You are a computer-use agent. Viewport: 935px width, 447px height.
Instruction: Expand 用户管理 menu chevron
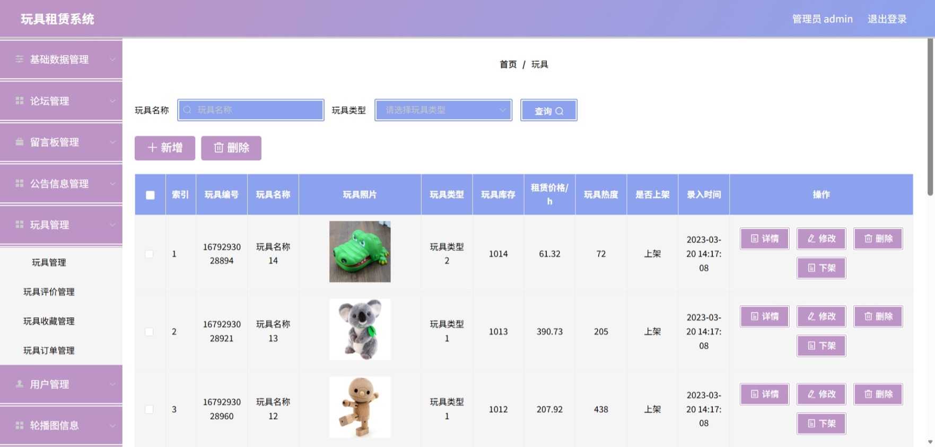click(x=112, y=384)
